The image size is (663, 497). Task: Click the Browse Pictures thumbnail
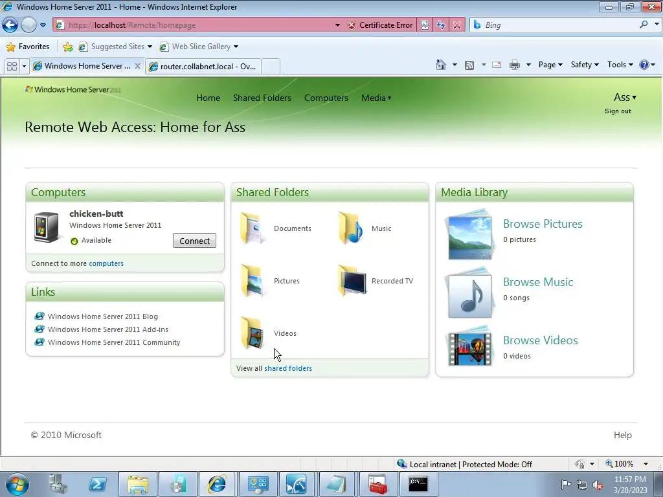(470, 234)
